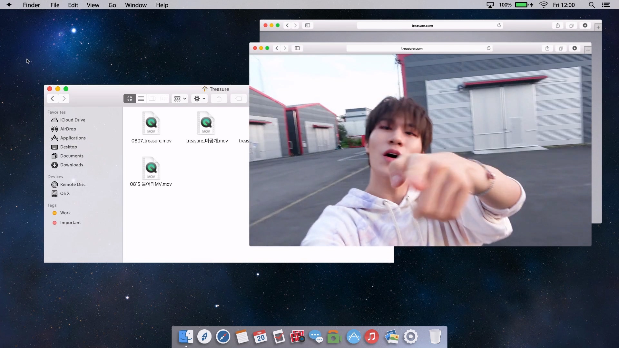Switch Finder to icon view
Viewport: 619px width, 348px height.
pyautogui.click(x=130, y=99)
